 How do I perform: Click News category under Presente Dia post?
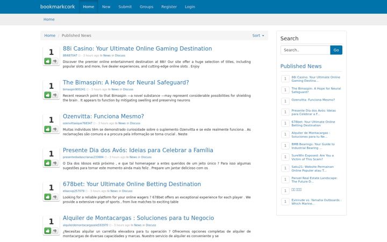(x=133, y=157)
